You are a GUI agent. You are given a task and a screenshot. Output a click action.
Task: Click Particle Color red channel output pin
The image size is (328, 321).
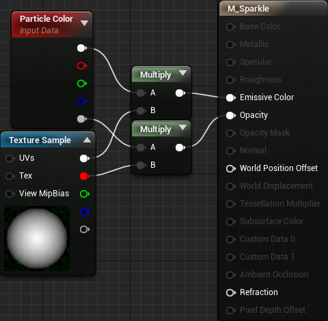(81, 66)
